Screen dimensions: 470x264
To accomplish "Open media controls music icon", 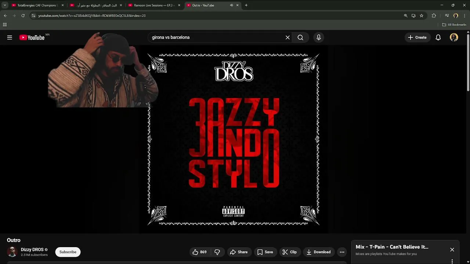I will tap(446, 15).
